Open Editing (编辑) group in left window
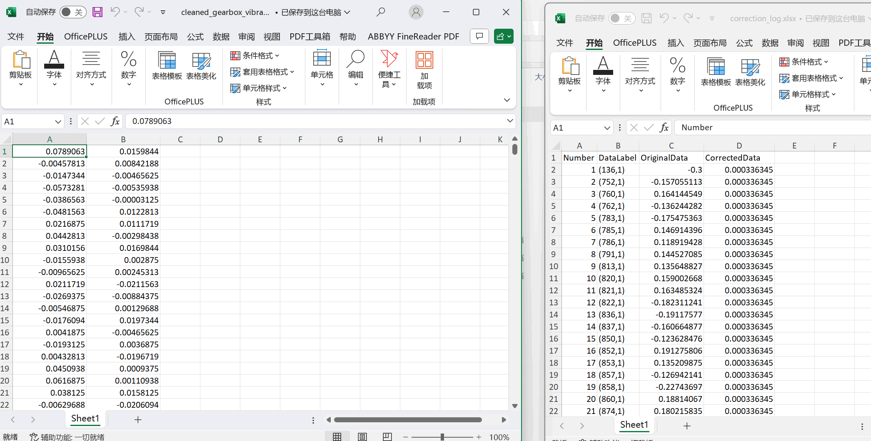The height and width of the screenshot is (441, 871). click(356, 69)
